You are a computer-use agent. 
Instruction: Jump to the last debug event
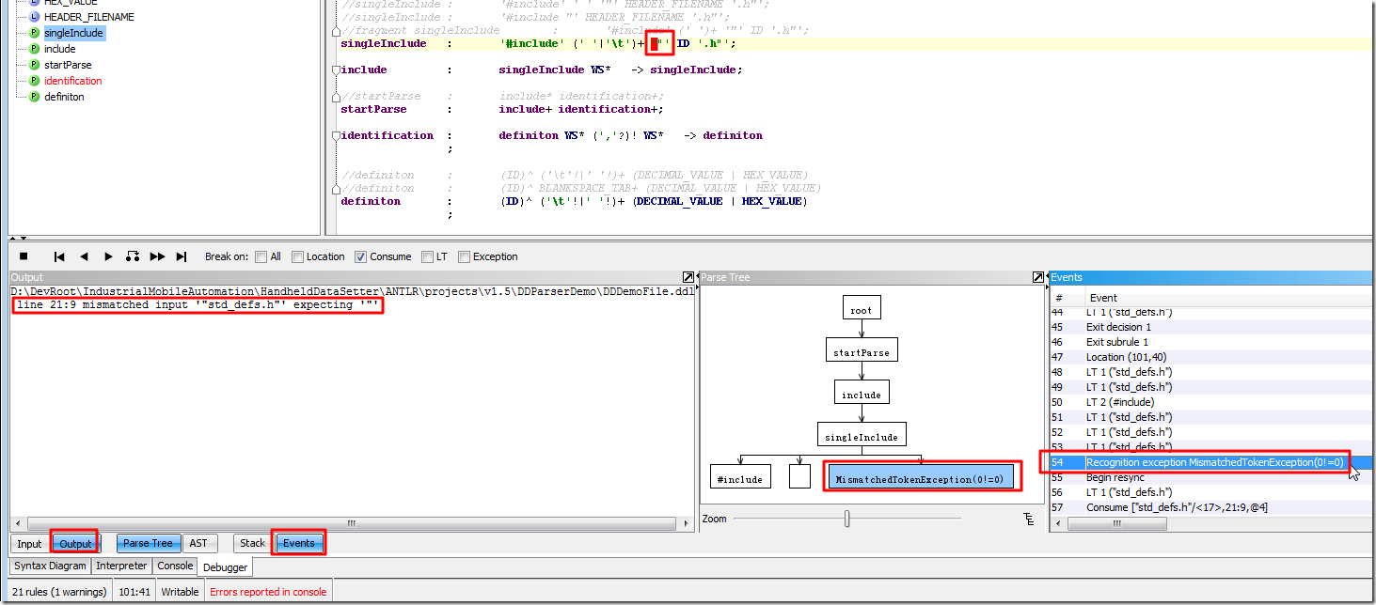point(182,256)
